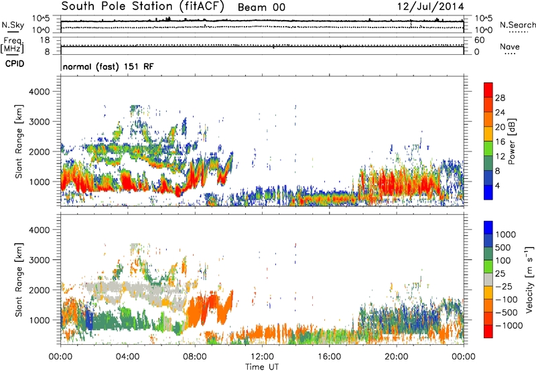
Task: Click the '1000' range tick in the velocity panel
Action: pyautogui.click(x=39, y=320)
